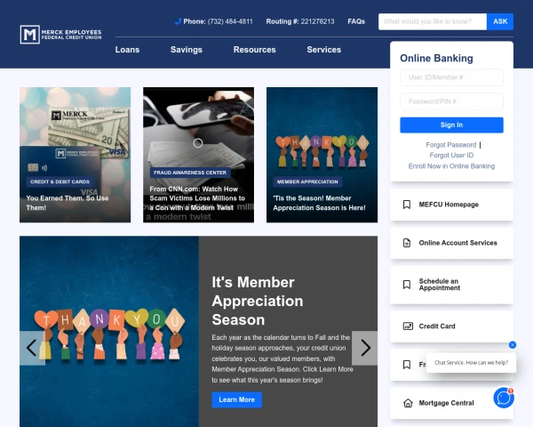This screenshot has width=533, height=427.
Task: Click the card icon next to Credit Card
Action: click(407, 326)
